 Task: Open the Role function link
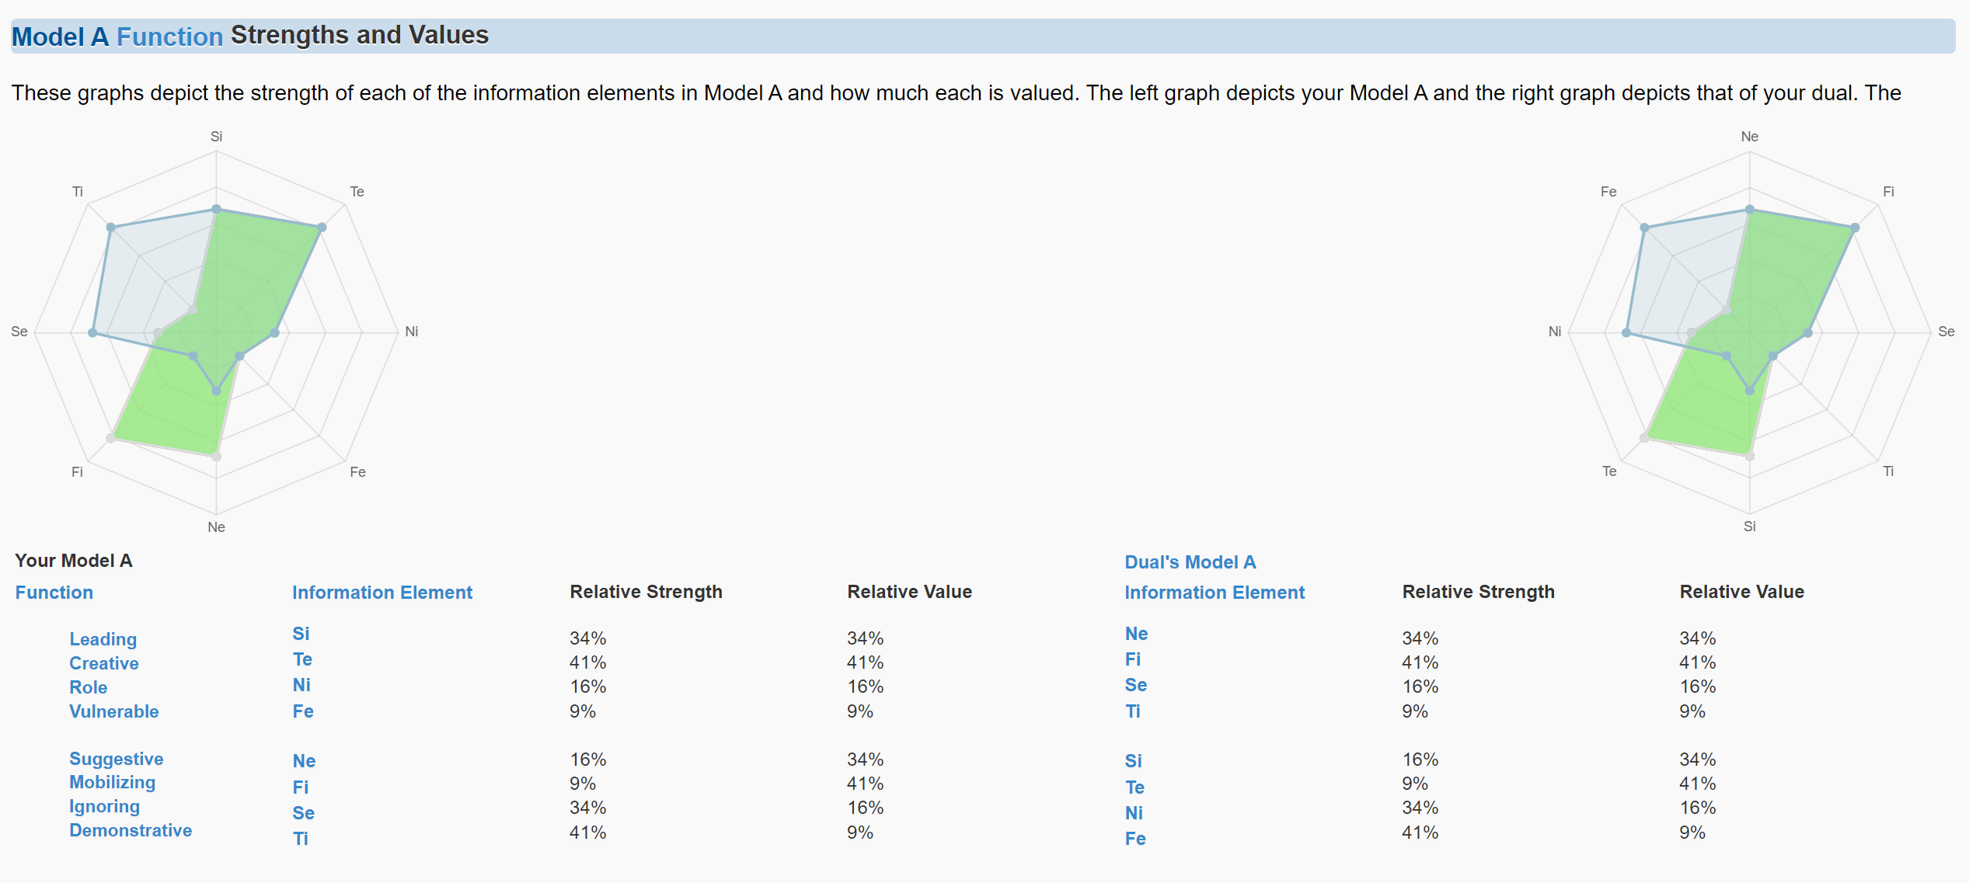88,687
